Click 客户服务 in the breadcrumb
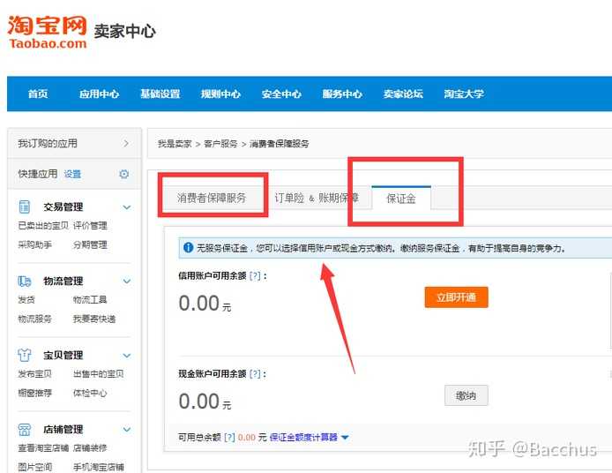This screenshot has width=612, height=473. pos(220,144)
